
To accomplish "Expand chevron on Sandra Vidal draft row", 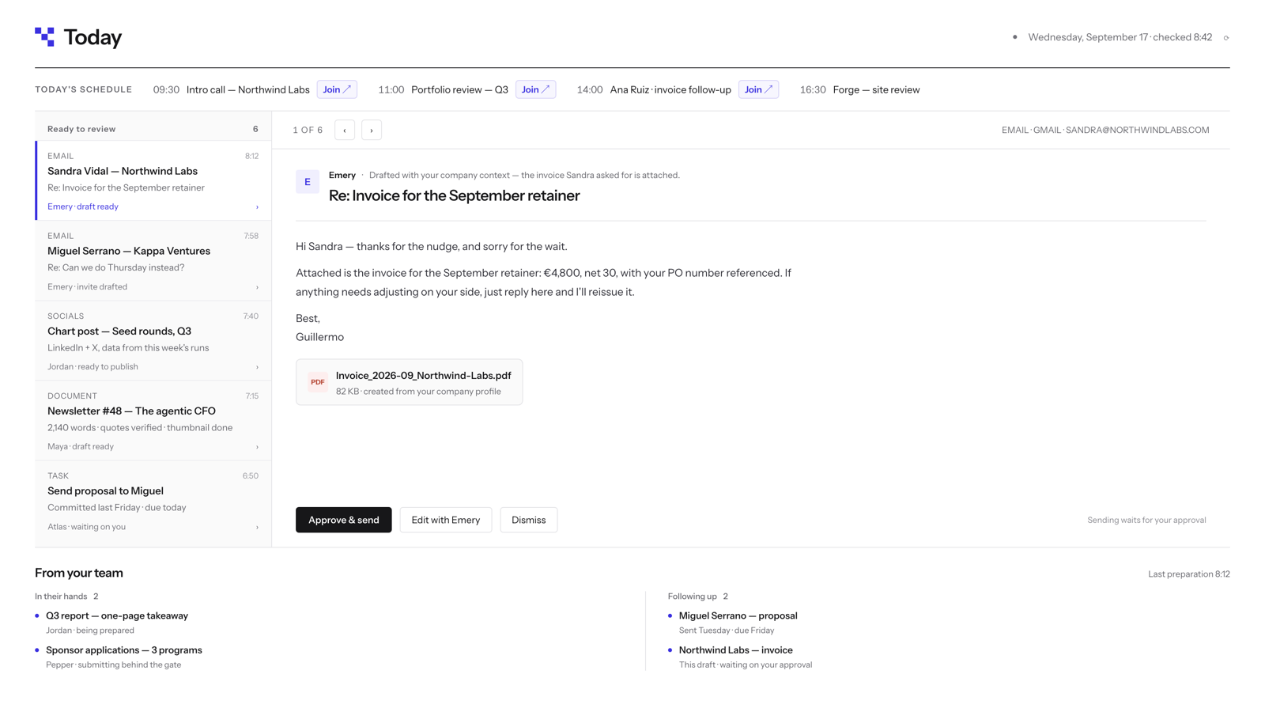I will tap(257, 207).
